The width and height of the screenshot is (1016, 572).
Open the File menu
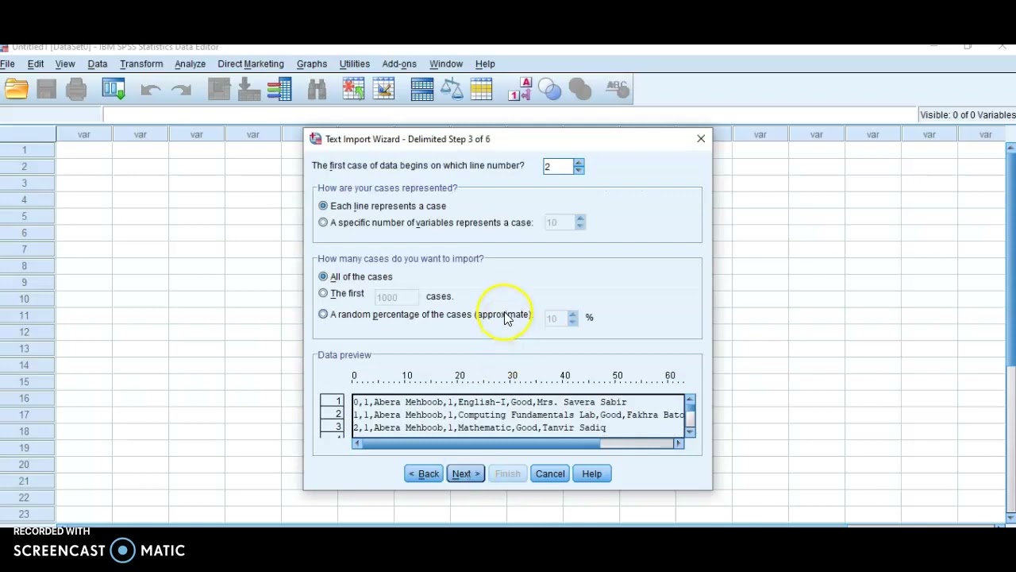(x=7, y=64)
